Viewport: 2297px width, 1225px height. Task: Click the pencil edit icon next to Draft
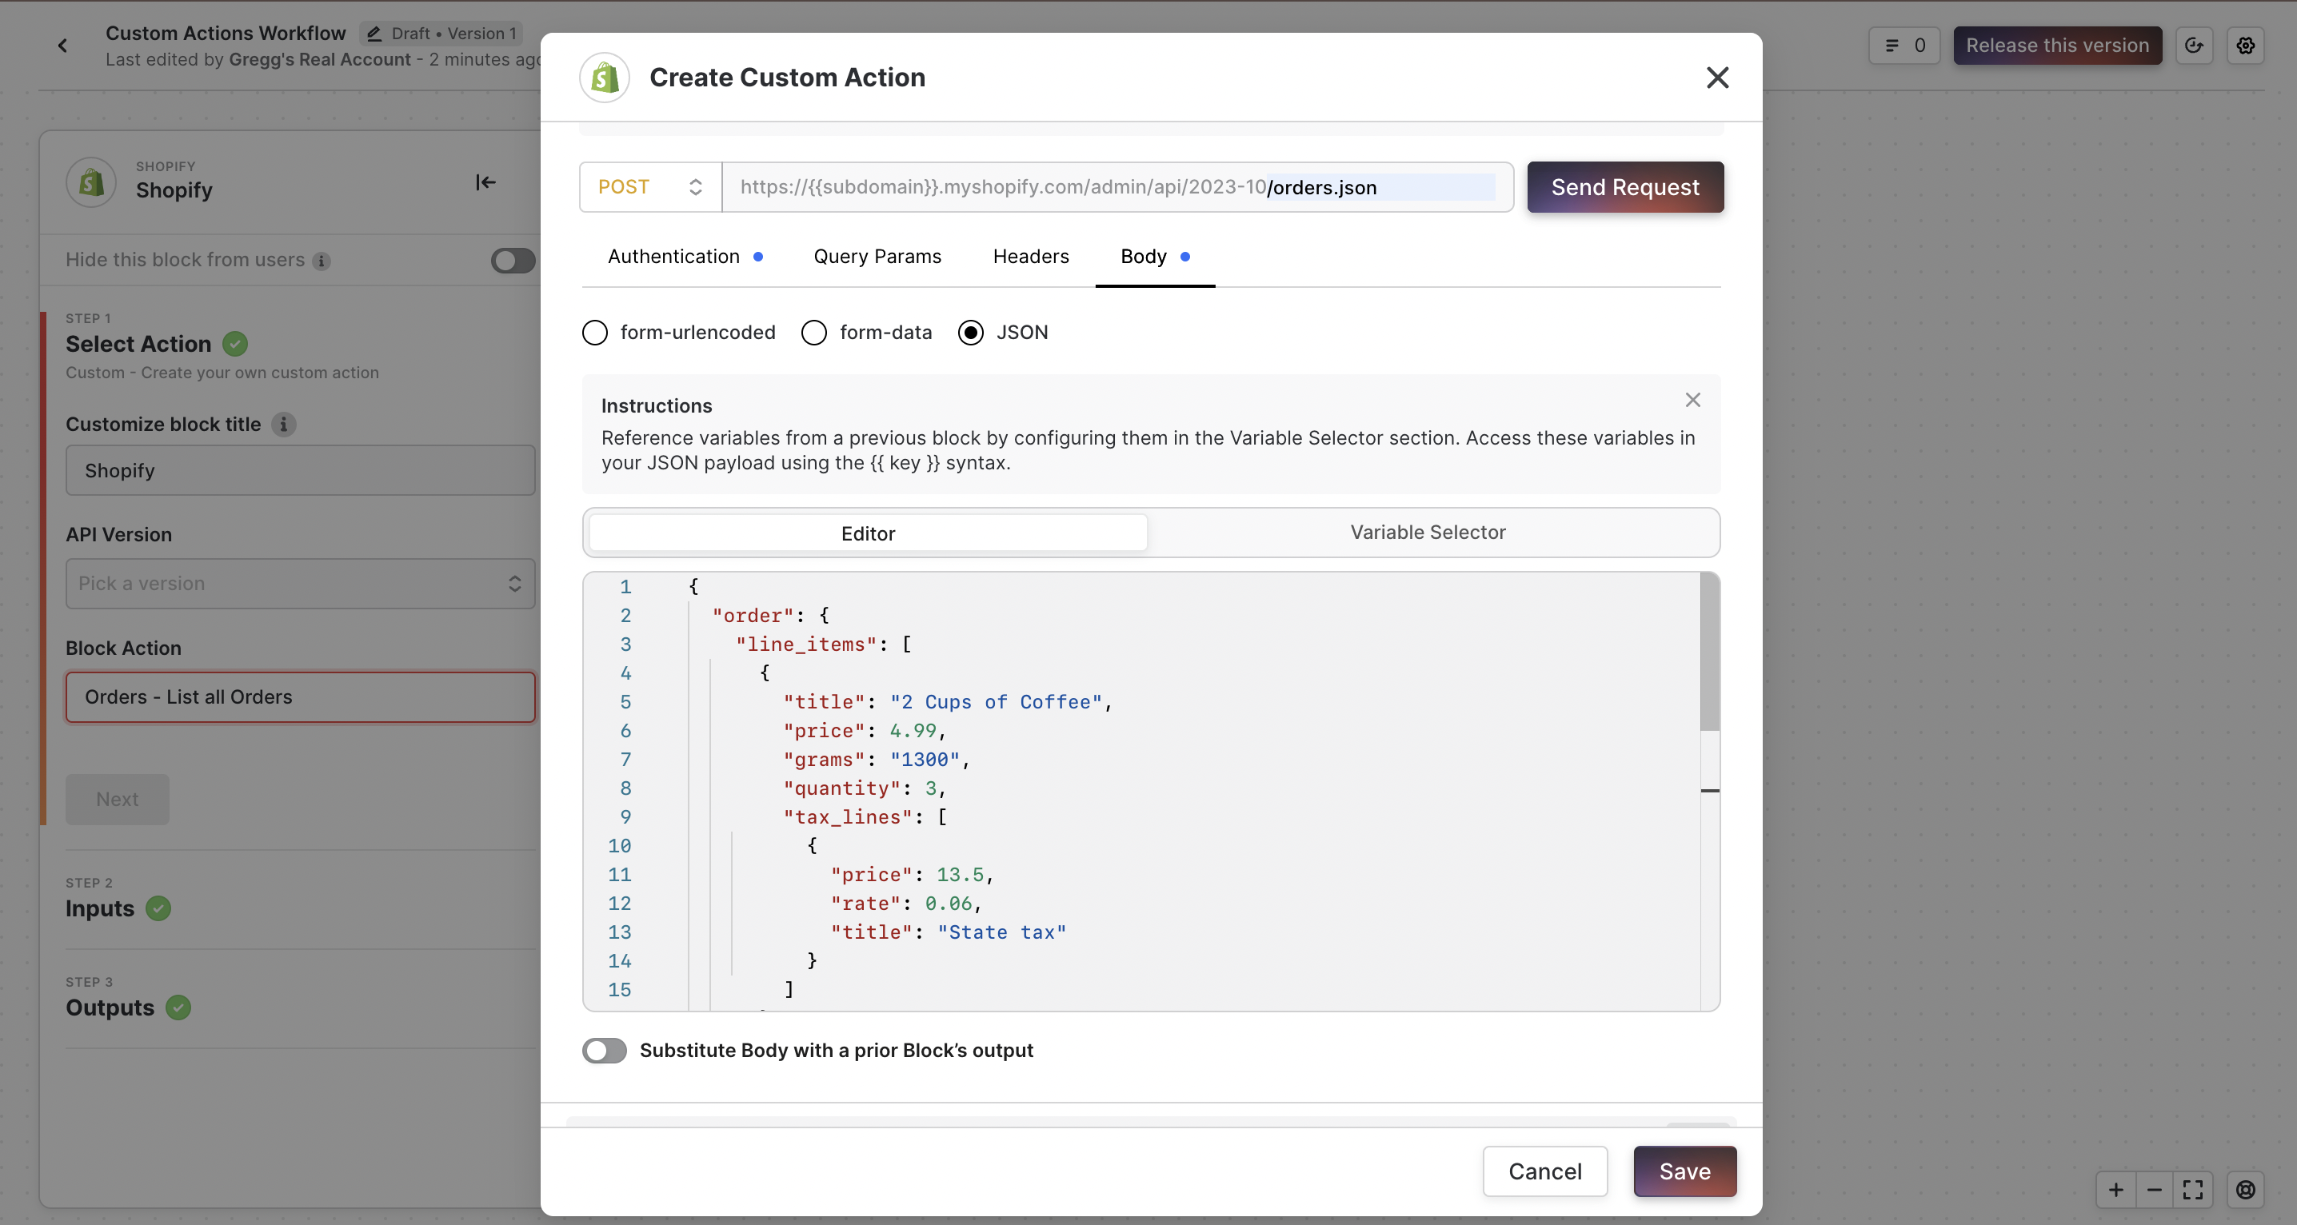coord(374,34)
